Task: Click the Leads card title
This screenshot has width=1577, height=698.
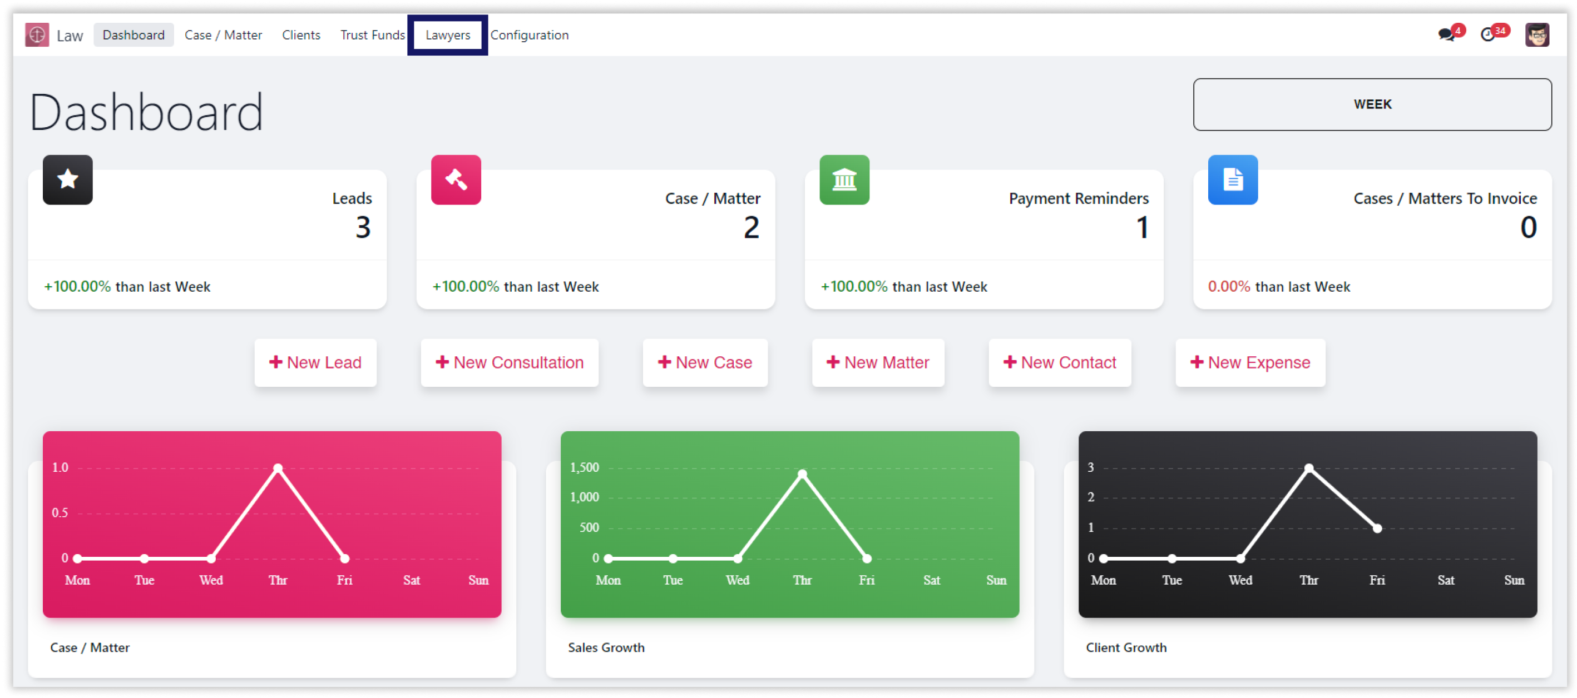Action: coord(352,198)
